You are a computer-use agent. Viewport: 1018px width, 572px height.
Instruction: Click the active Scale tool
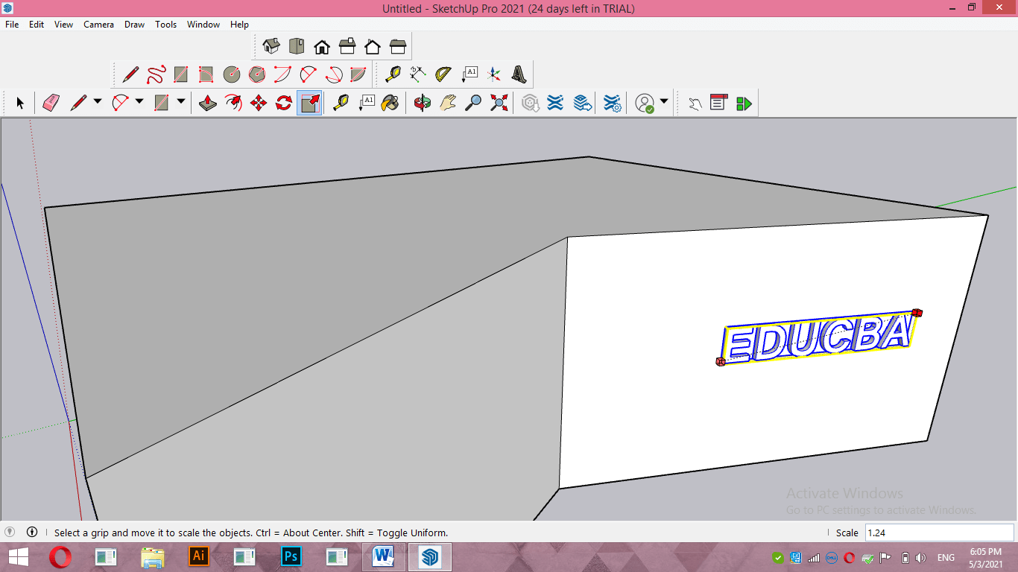click(309, 103)
